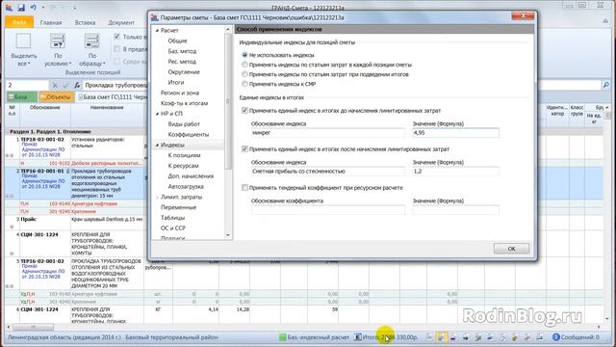616x347 pixels.
Task: Collapse the НР и СП tree node
Action: [x=157, y=114]
